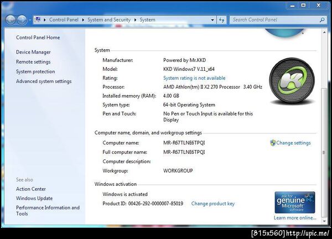The height and width of the screenshot is (239, 332).
Task: Open the recent pages dropdown beside Forward
Action: click(x=30, y=20)
